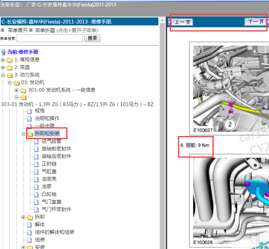This screenshot has width=269, height=249.
Task: Click the 搜索 search button
Action: 92,38
